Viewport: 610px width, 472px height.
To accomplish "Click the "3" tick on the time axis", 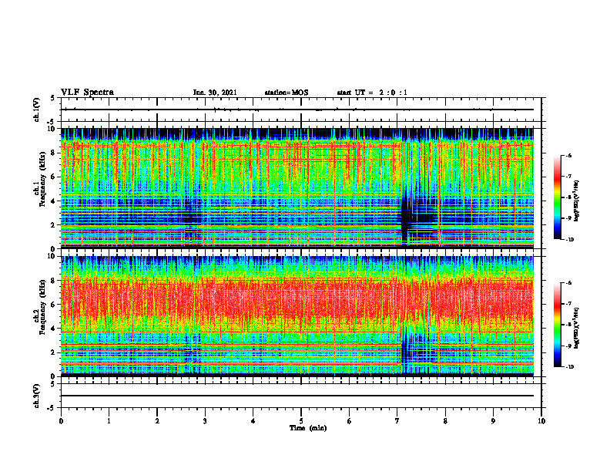I will tap(205, 421).
